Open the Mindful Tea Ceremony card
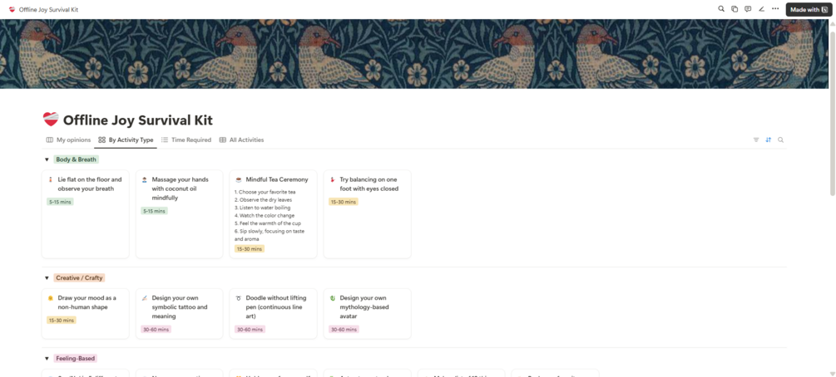 (x=276, y=179)
